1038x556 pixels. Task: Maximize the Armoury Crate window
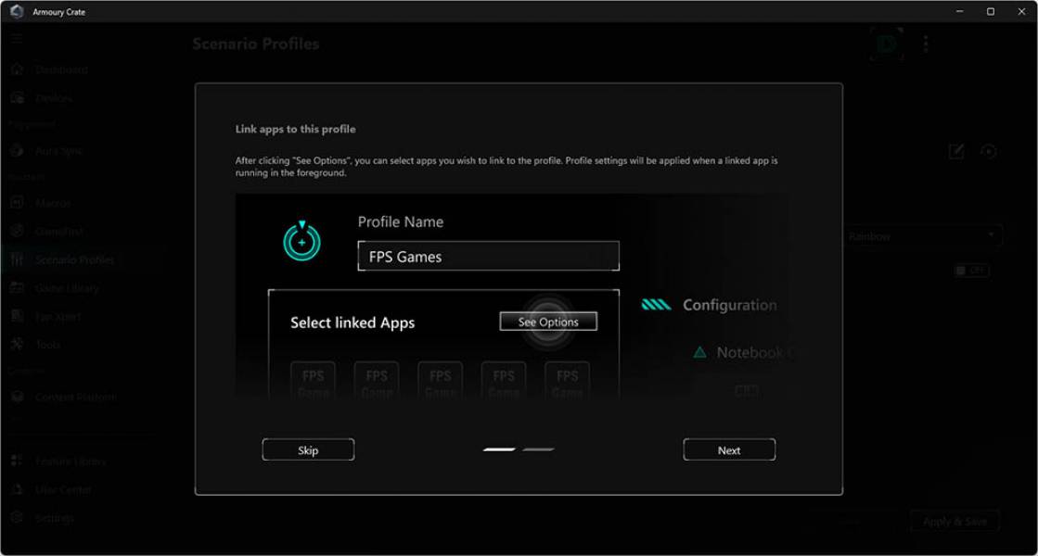pos(991,11)
